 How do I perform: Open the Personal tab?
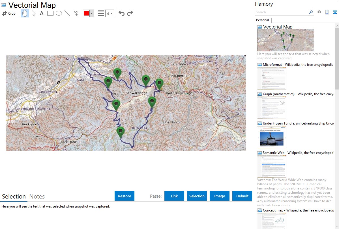(262, 20)
